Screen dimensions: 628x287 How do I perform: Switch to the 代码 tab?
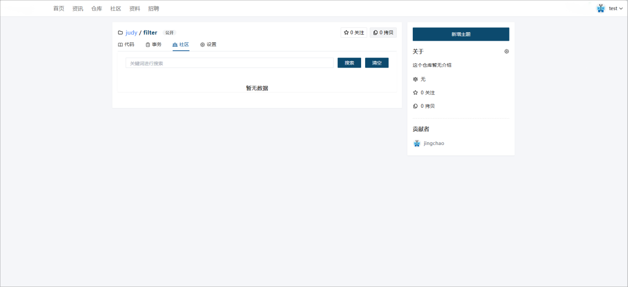click(x=126, y=45)
